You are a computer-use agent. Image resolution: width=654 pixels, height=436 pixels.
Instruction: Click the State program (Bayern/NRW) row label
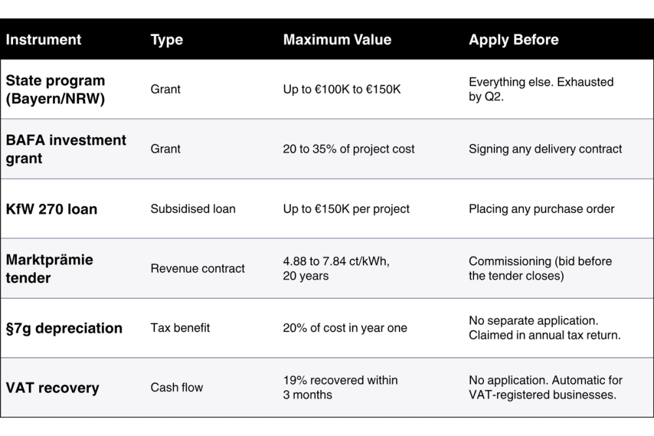tap(56, 89)
